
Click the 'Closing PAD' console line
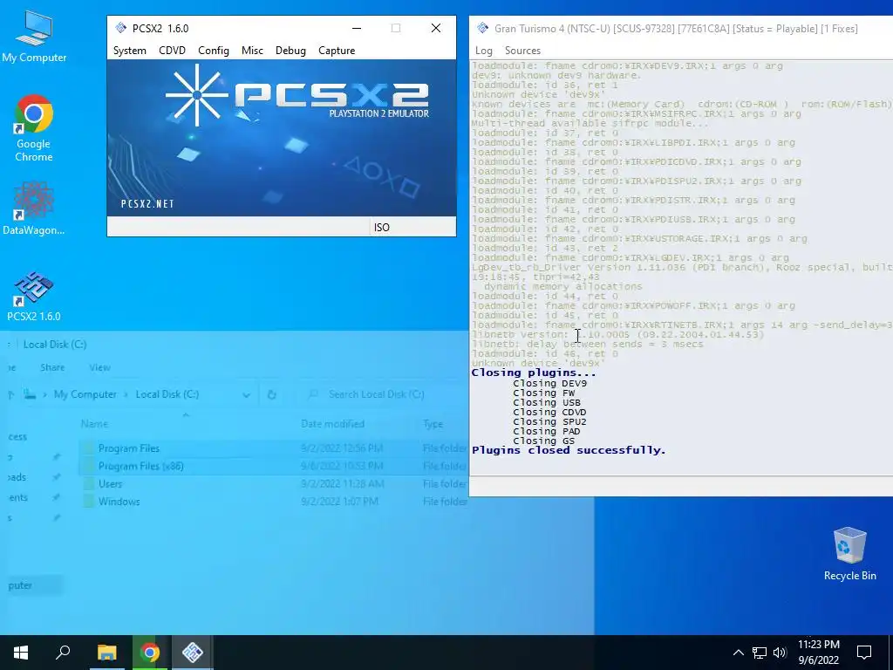[x=547, y=431]
